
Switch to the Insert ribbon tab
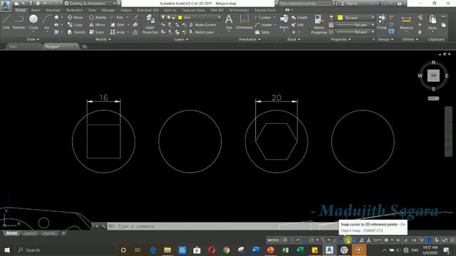click(x=36, y=10)
